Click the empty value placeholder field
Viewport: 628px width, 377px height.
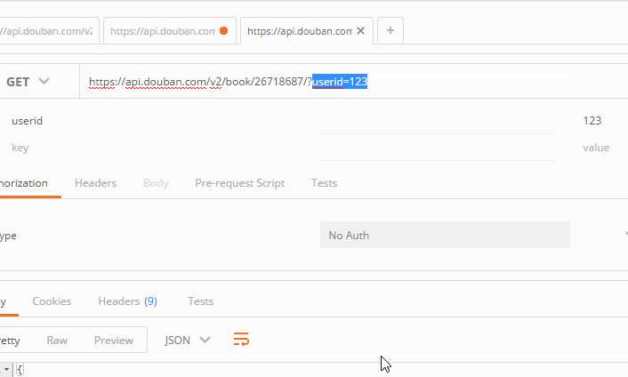(596, 148)
